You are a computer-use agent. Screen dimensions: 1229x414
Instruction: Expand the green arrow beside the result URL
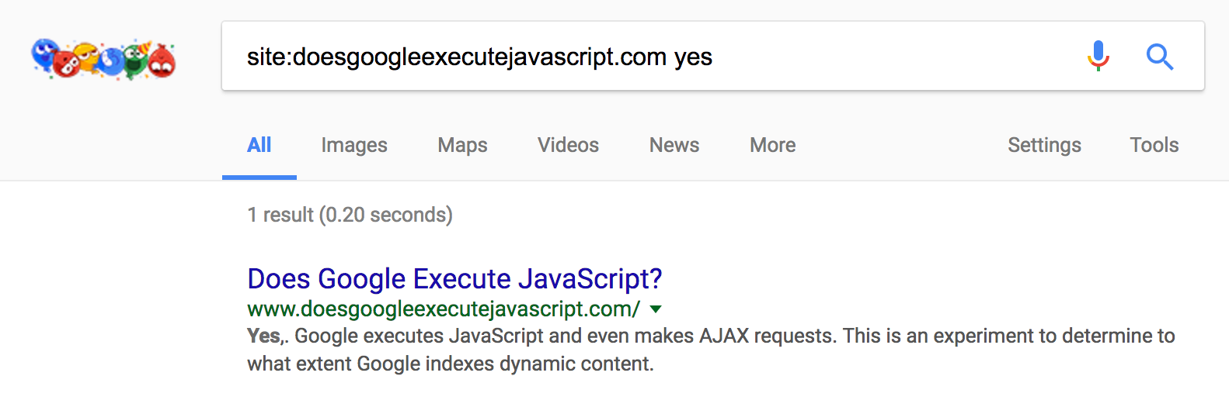(656, 309)
